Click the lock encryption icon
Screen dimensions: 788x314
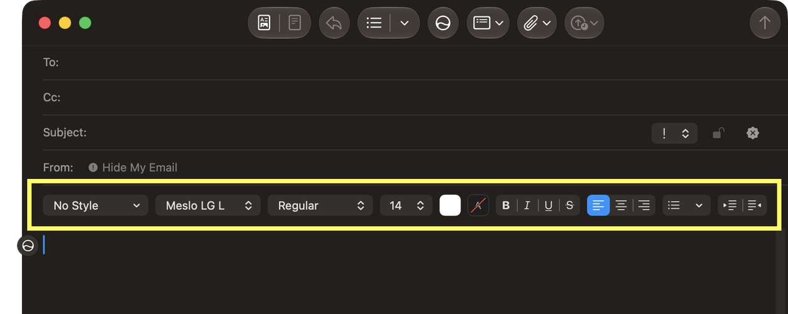718,133
